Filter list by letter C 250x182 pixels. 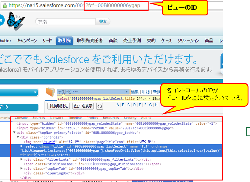(x=129, y=105)
